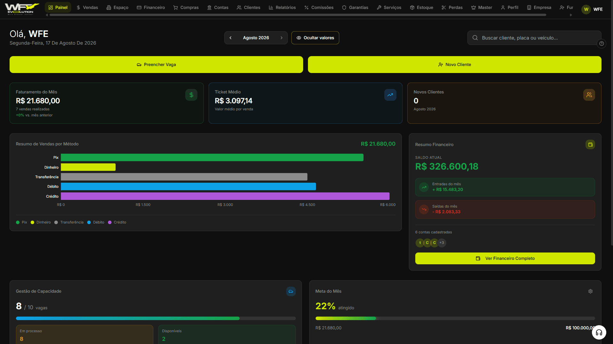The image size is (613, 344).
Task: Open Empresa section
Action: click(539, 7)
